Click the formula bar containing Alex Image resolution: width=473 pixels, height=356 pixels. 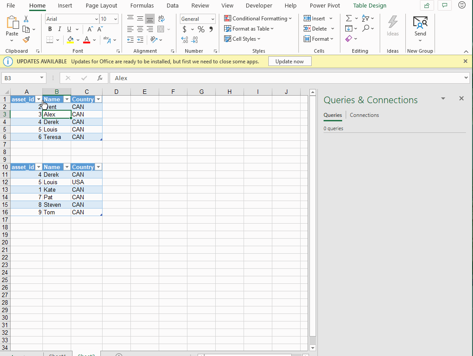pos(287,78)
